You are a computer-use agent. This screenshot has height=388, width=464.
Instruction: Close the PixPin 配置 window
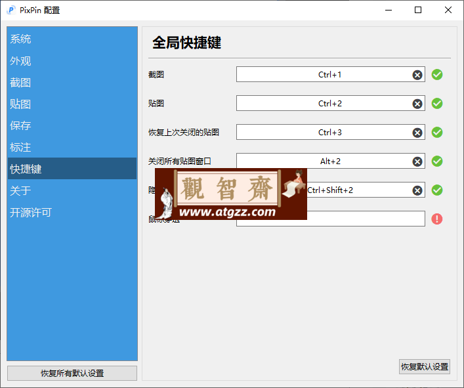click(448, 10)
